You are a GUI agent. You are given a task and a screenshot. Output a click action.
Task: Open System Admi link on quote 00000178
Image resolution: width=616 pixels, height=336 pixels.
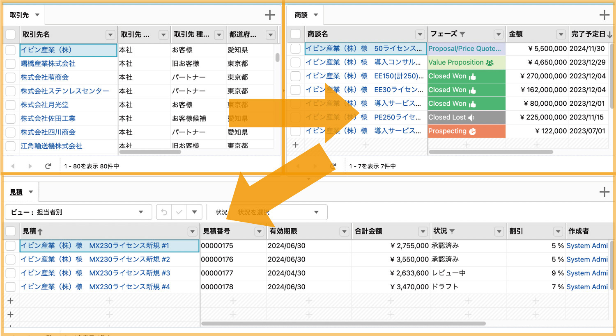click(587, 287)
